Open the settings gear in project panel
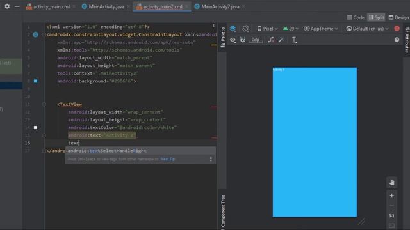Screen dimensions: 410x230 (7, 6)
